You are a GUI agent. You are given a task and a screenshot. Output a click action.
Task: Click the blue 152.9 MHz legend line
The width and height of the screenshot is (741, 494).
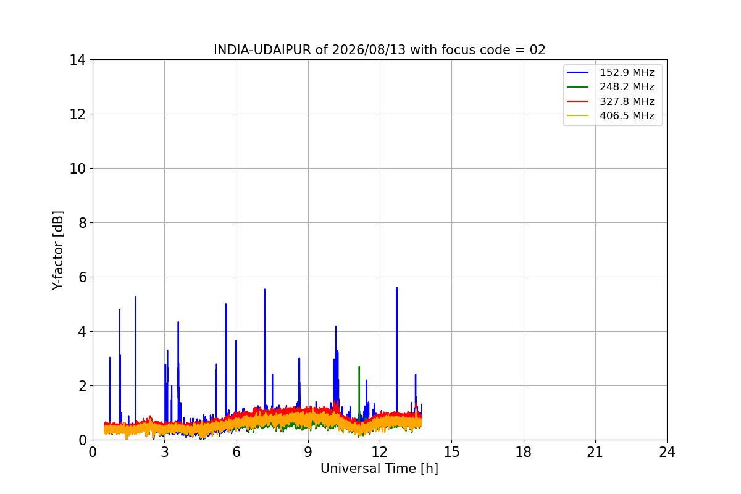point(579,73)
